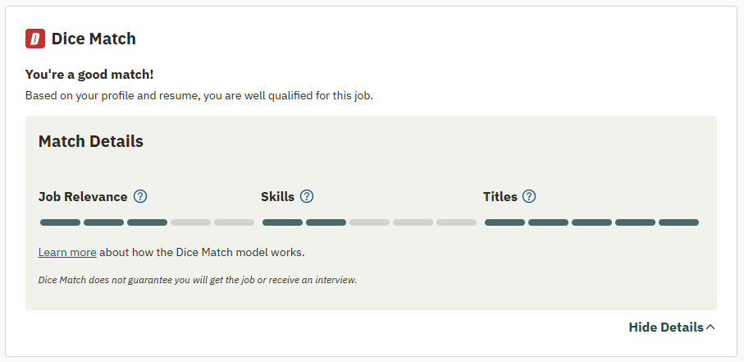Select the last Titles bar segment
744x362 pixels.
tap(678, 222)
